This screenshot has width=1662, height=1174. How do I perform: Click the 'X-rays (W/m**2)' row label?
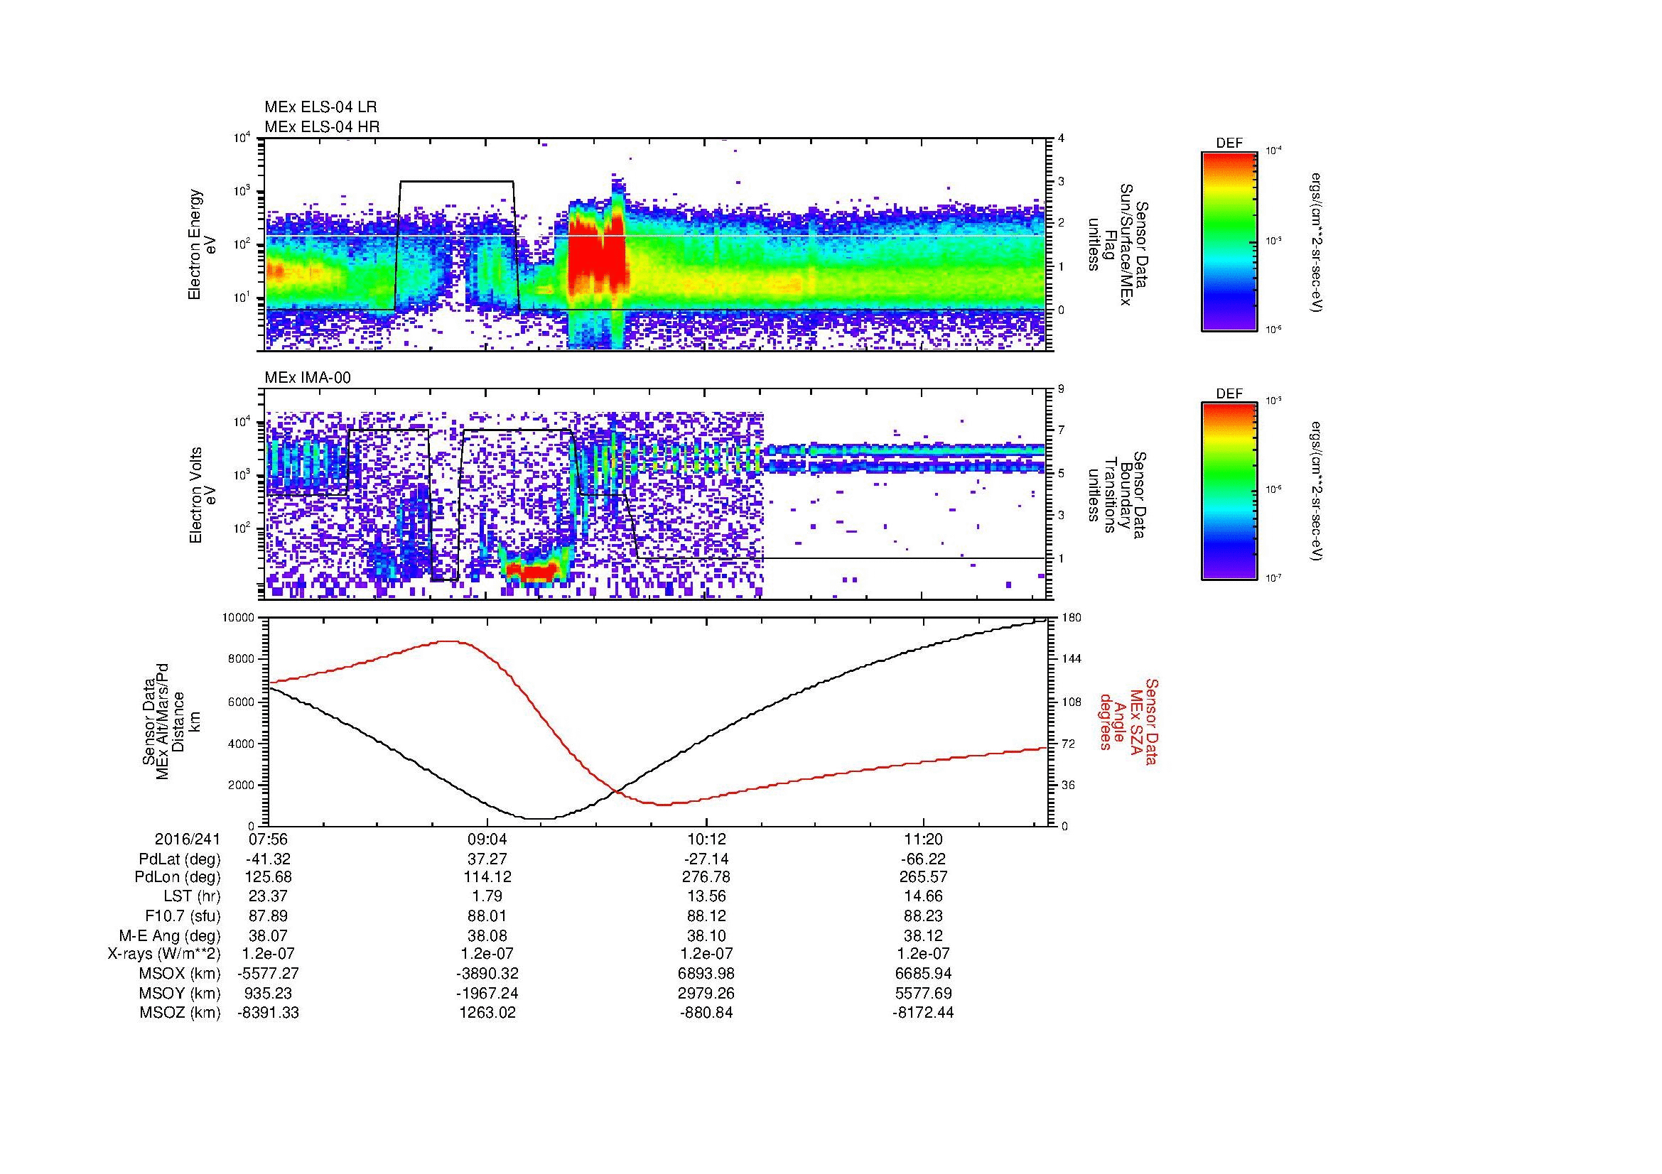pos(163,954)
